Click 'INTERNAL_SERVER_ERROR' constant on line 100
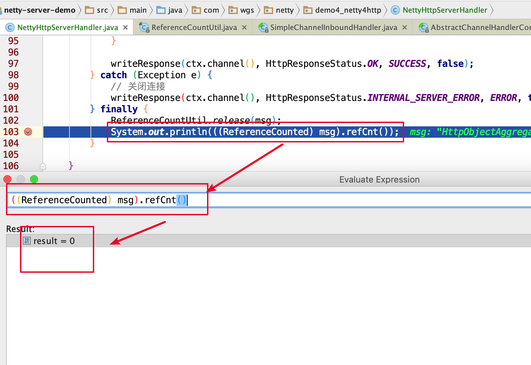This screenshot has width=531, height=365. click(423, 98)
